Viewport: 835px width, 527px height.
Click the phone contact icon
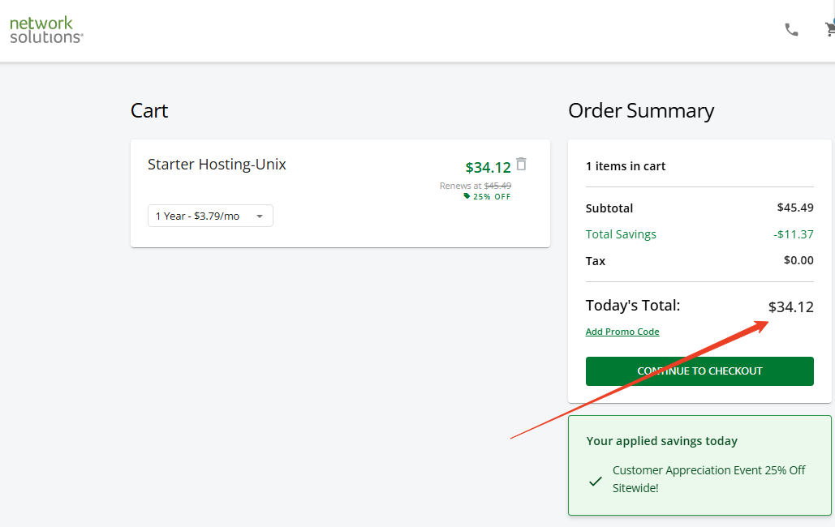(x=791, y=30)
